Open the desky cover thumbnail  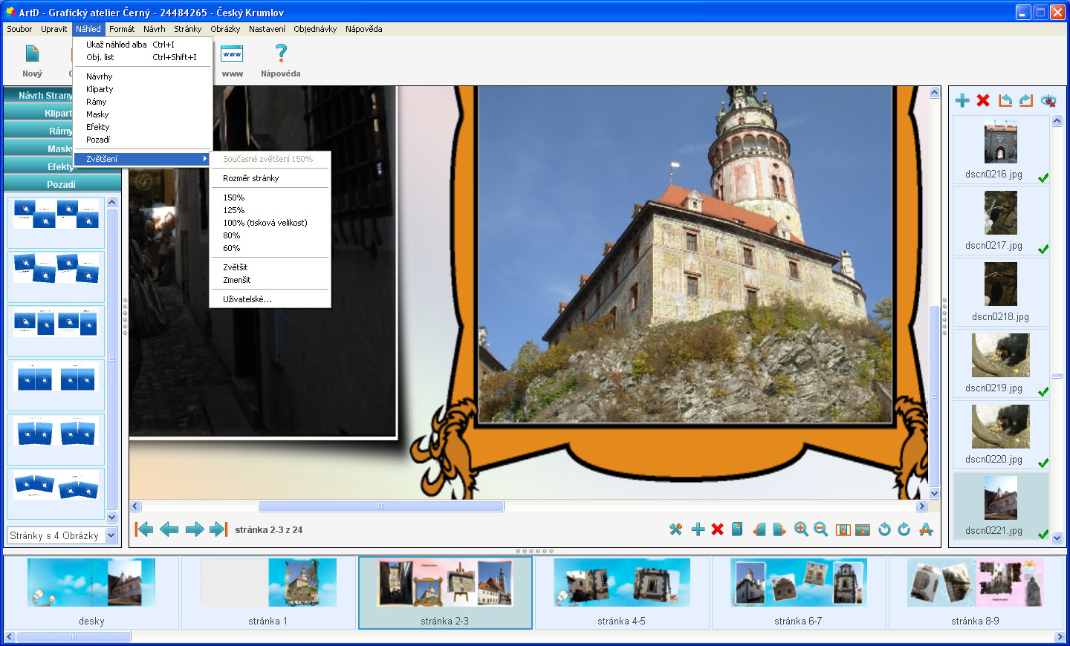click(91, 593)
